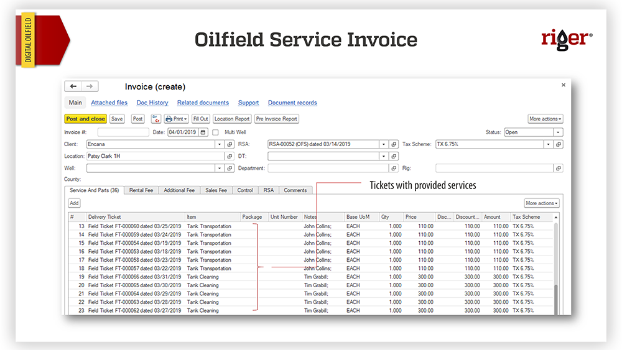This screenshot has height=350, width=622.
Task: Open the Rig record lookup icon
Action: click(x=559, y=168)
